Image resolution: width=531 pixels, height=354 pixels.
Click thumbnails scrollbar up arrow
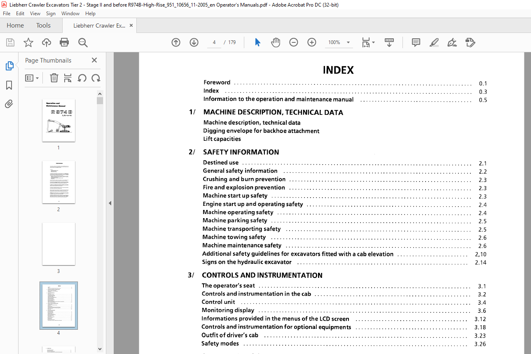(100, 93)
